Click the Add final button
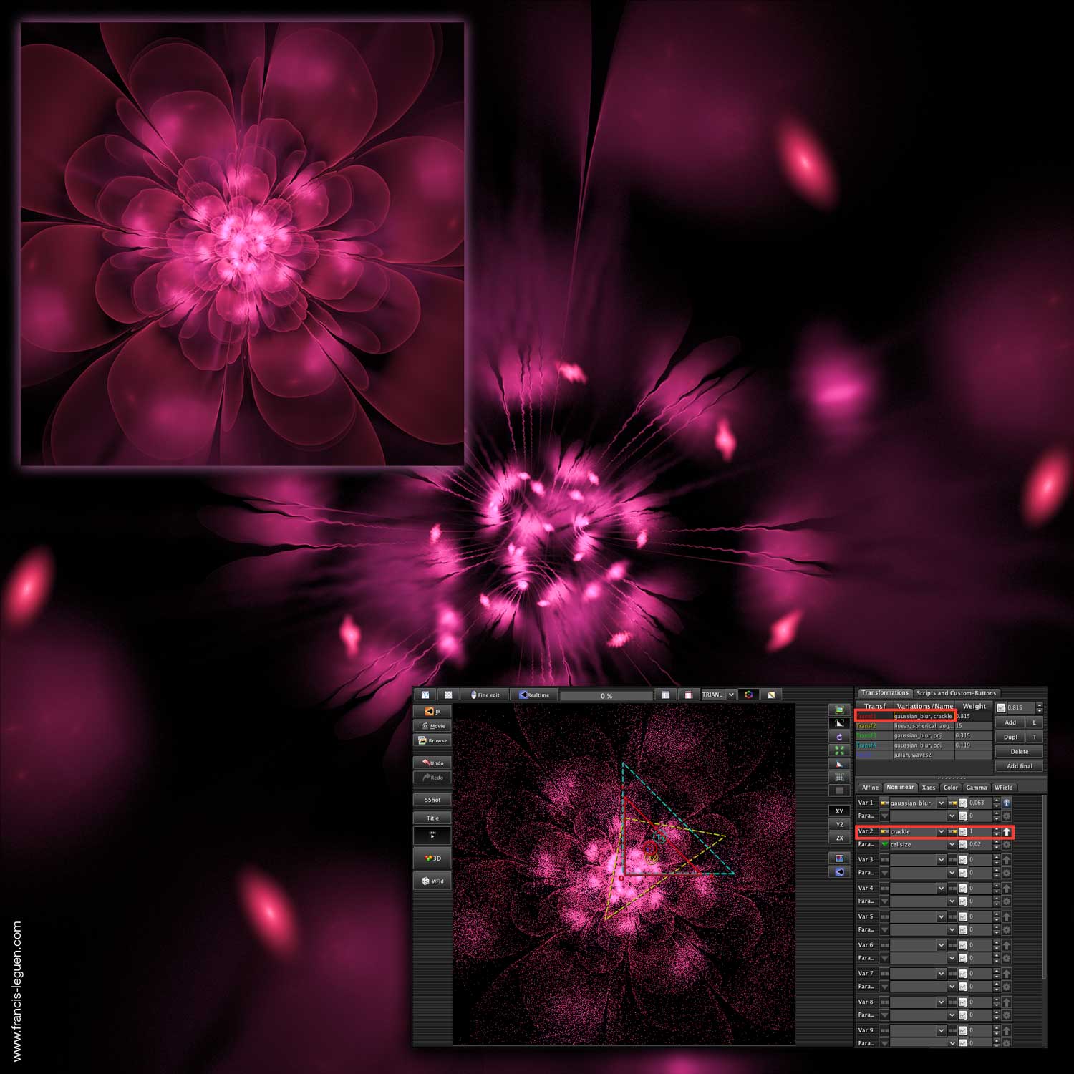The image size is (1074, 1074). click(1019, 766)
